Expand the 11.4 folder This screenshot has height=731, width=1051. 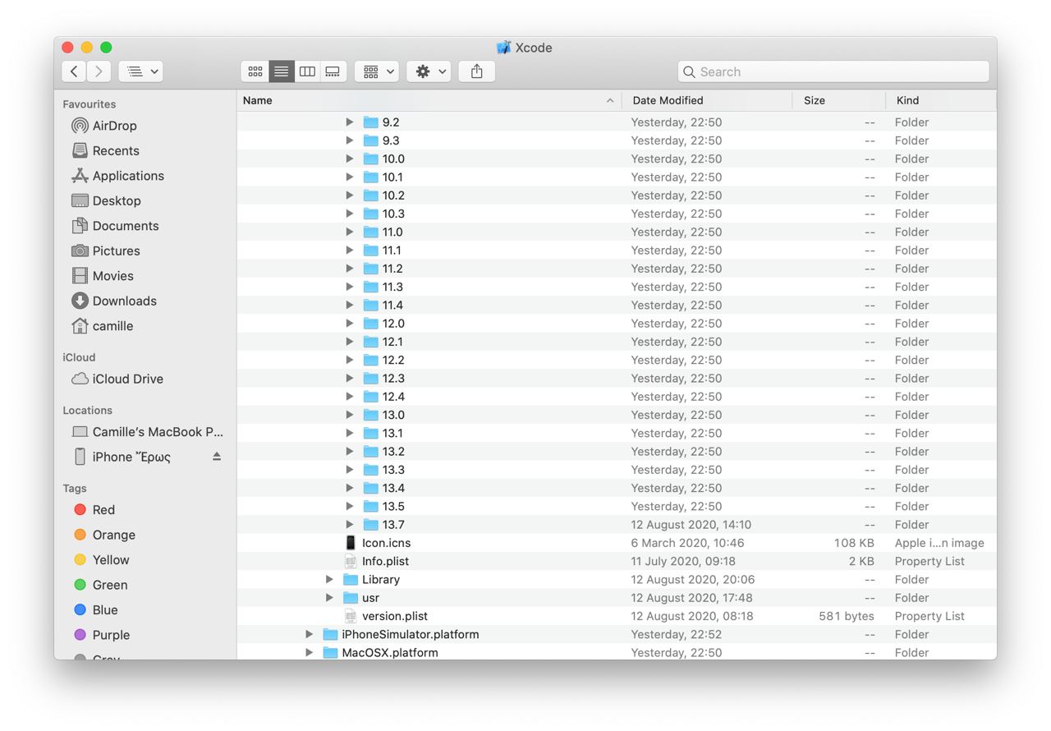coord(350,305)
